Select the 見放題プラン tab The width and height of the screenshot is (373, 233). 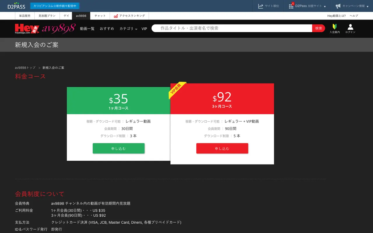click(x=47, y=16)
